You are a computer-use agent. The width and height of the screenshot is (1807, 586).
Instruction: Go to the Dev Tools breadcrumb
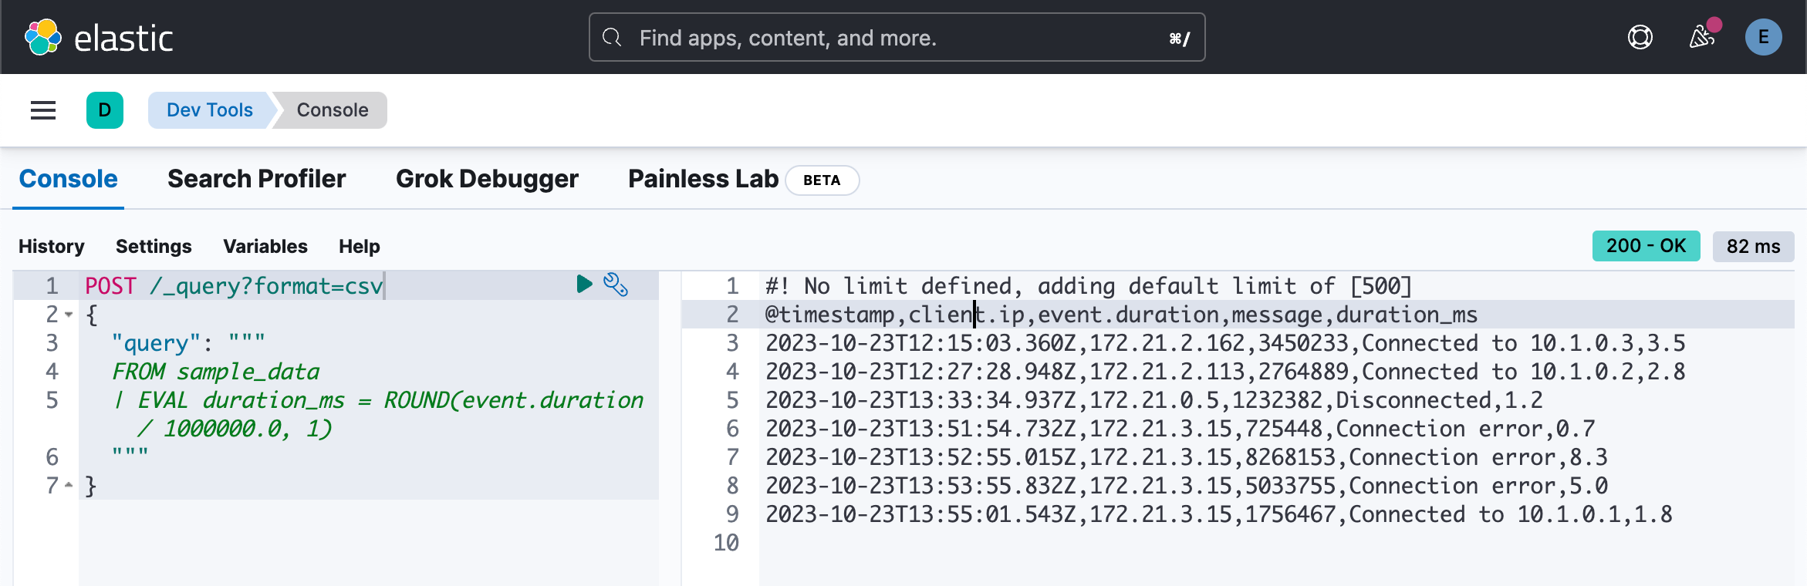pos(209,110)
